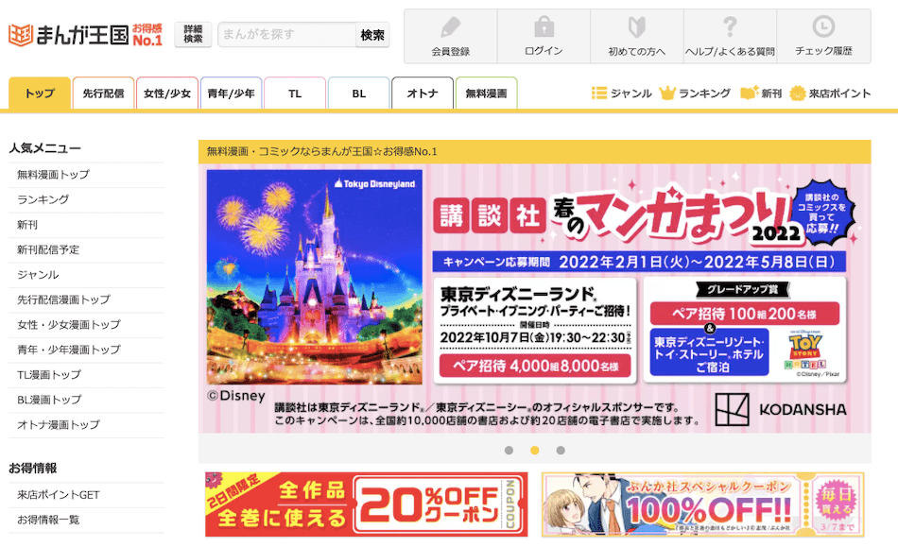This screenshot has width=898, height=547.
Task: Focus the まんがを探す search field
Action: pos(287,35)
